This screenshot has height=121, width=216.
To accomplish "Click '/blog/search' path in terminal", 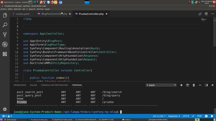I will coord(112,92).
